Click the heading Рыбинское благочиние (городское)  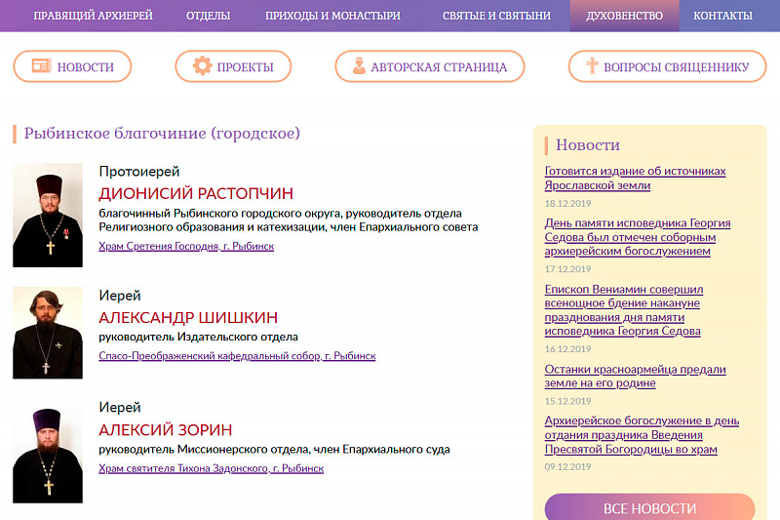pyautogui.click(x=162, y=134)
